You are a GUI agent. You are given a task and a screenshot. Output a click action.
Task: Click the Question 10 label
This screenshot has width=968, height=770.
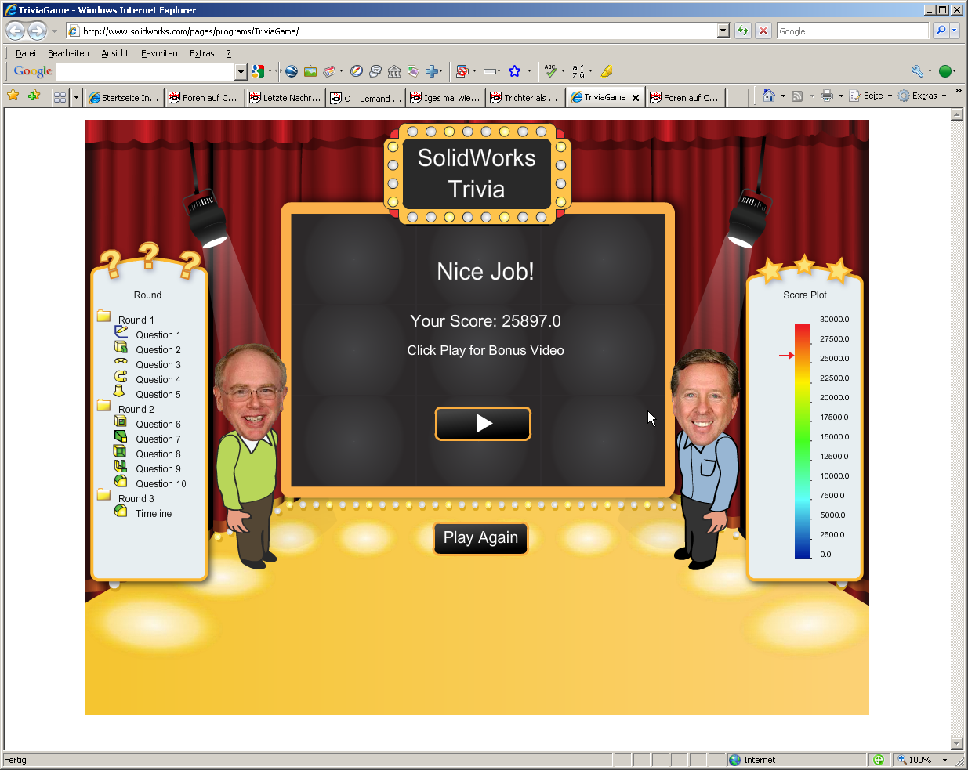point(161,484)
